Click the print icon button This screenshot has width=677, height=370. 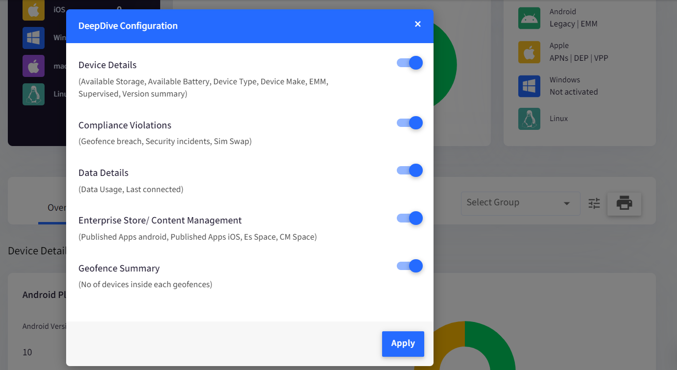(x=624, y=203)
